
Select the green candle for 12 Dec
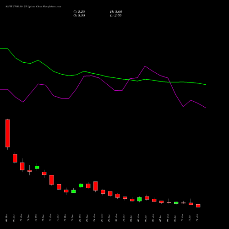[x=37, y=167]
